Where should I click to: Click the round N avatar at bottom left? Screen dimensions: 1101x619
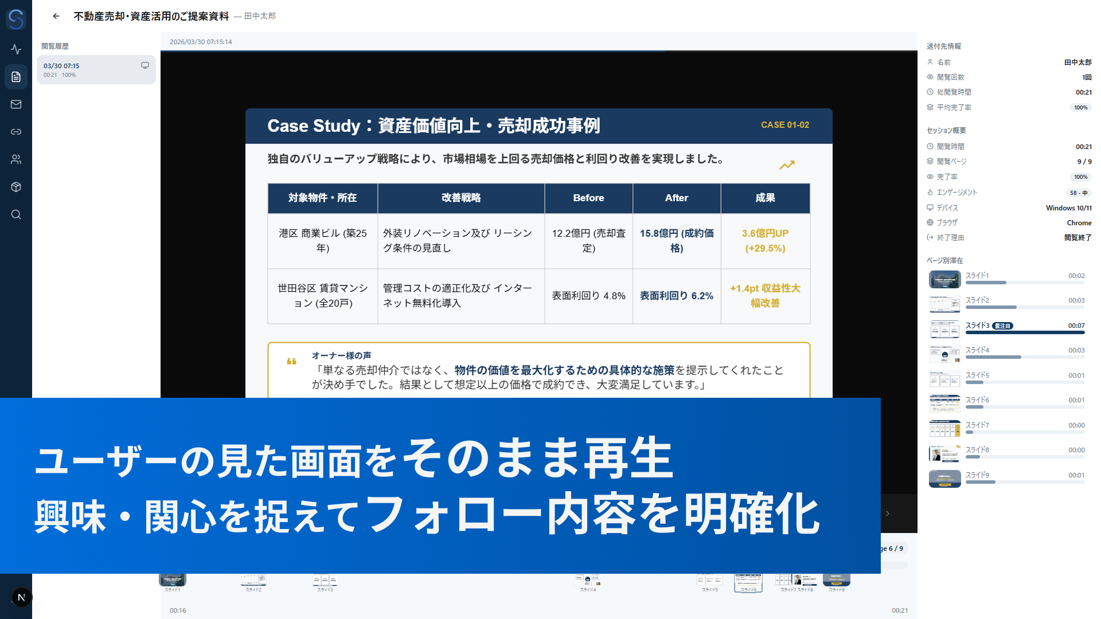tap(21, 597)
